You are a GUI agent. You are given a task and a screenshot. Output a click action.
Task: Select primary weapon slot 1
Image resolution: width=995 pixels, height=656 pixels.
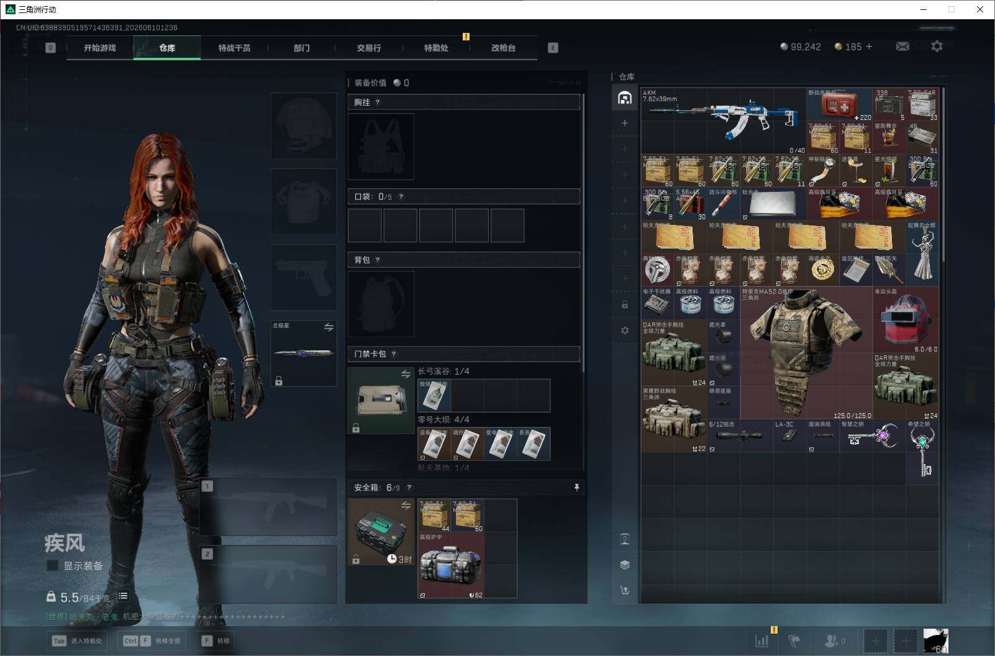tap(268, 507)
